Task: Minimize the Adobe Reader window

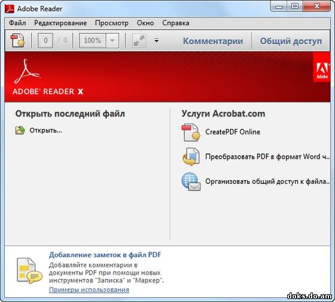Action: [279, 7]
